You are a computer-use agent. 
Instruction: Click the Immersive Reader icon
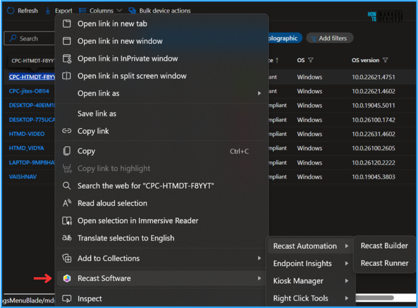point(67,221)
